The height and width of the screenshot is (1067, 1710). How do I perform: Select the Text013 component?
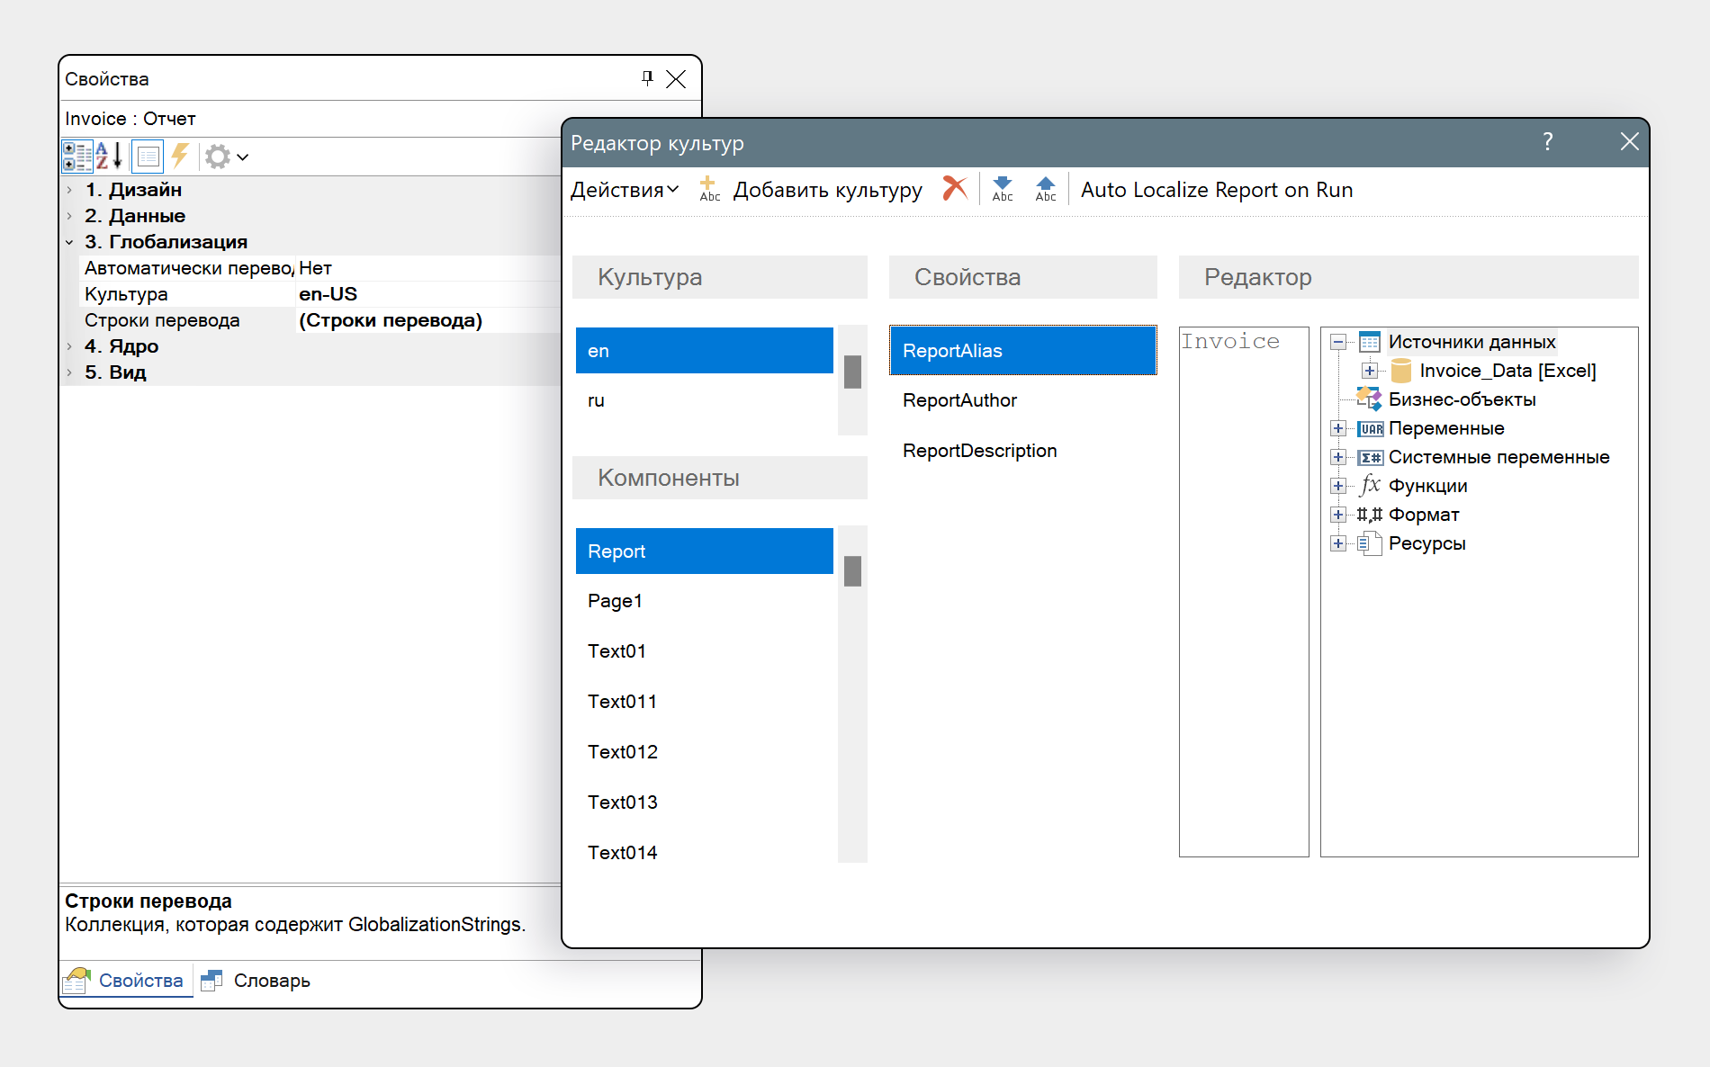[705, 802]
